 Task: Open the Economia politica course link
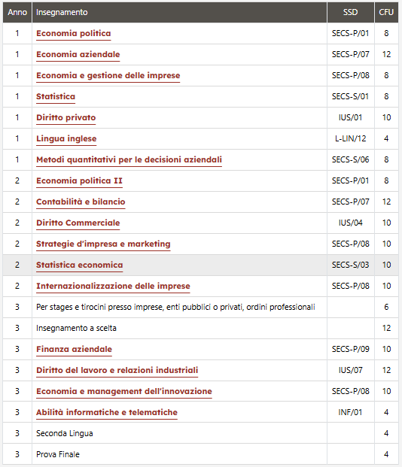click(x=73, y=33)
